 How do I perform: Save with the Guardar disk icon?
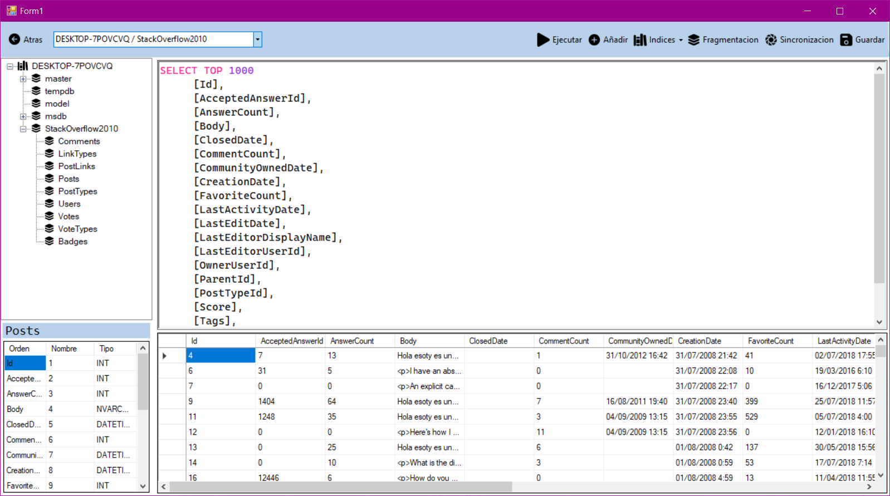pos(846,40)
